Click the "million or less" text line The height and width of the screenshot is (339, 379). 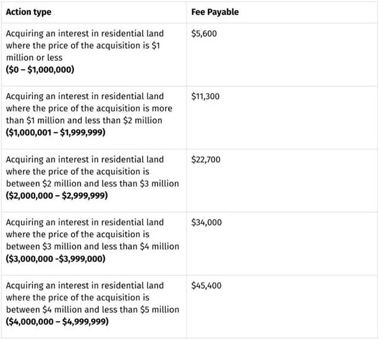tap(34, 58)
